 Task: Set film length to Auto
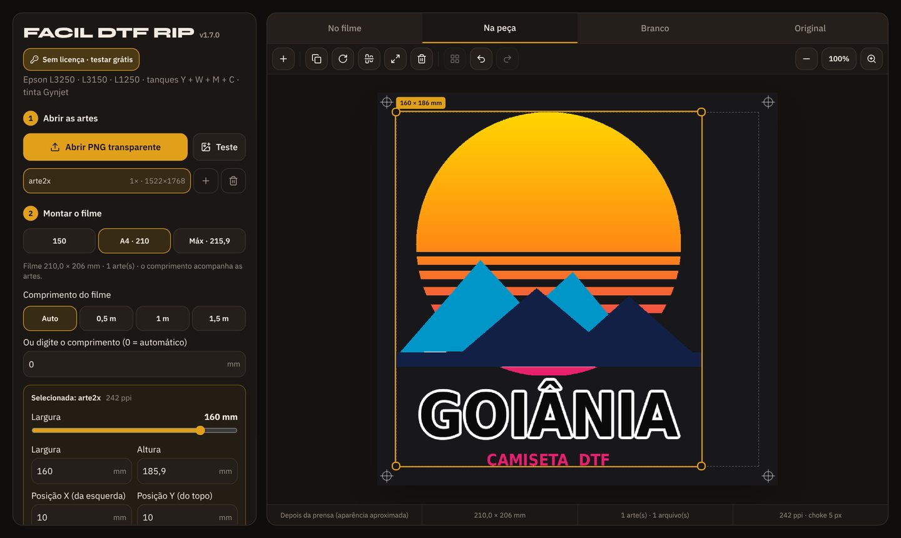pos(50,318)
